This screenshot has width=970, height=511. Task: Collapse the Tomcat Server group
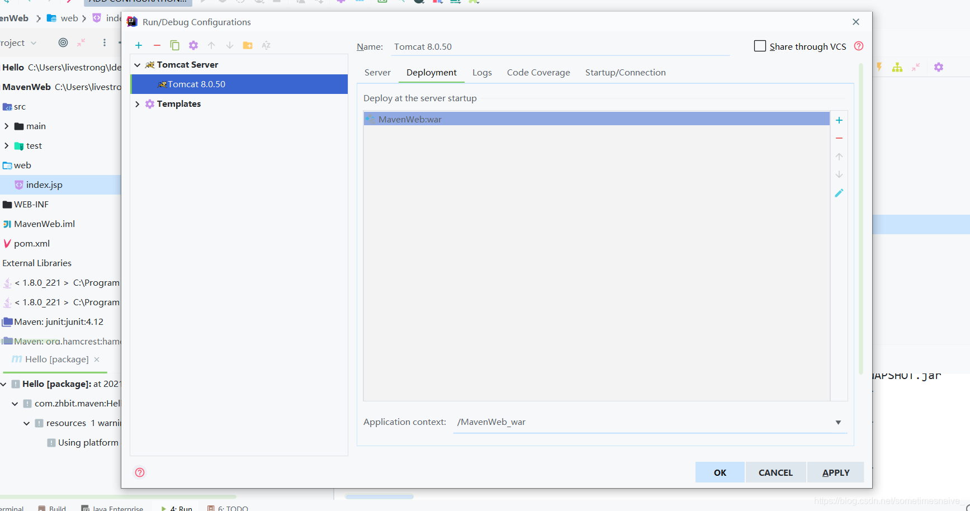coord(137,65)
